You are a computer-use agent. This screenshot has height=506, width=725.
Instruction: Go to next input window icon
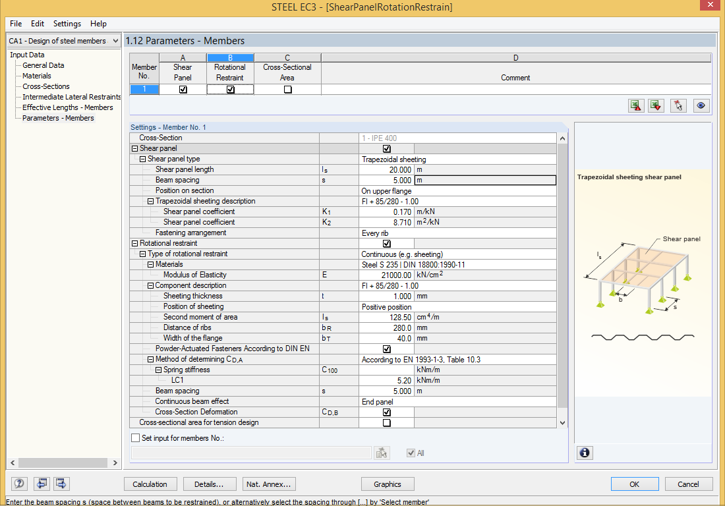pyautogui.click(x=62, y=484)
